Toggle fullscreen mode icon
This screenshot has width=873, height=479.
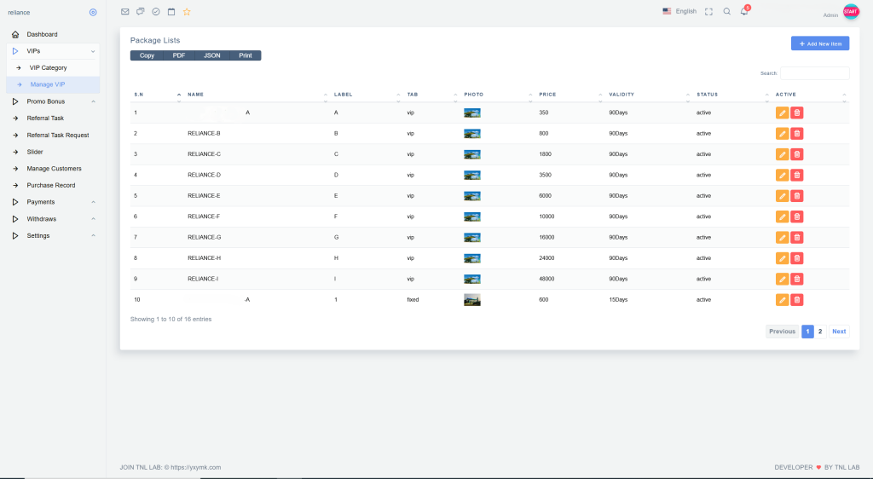708,12
